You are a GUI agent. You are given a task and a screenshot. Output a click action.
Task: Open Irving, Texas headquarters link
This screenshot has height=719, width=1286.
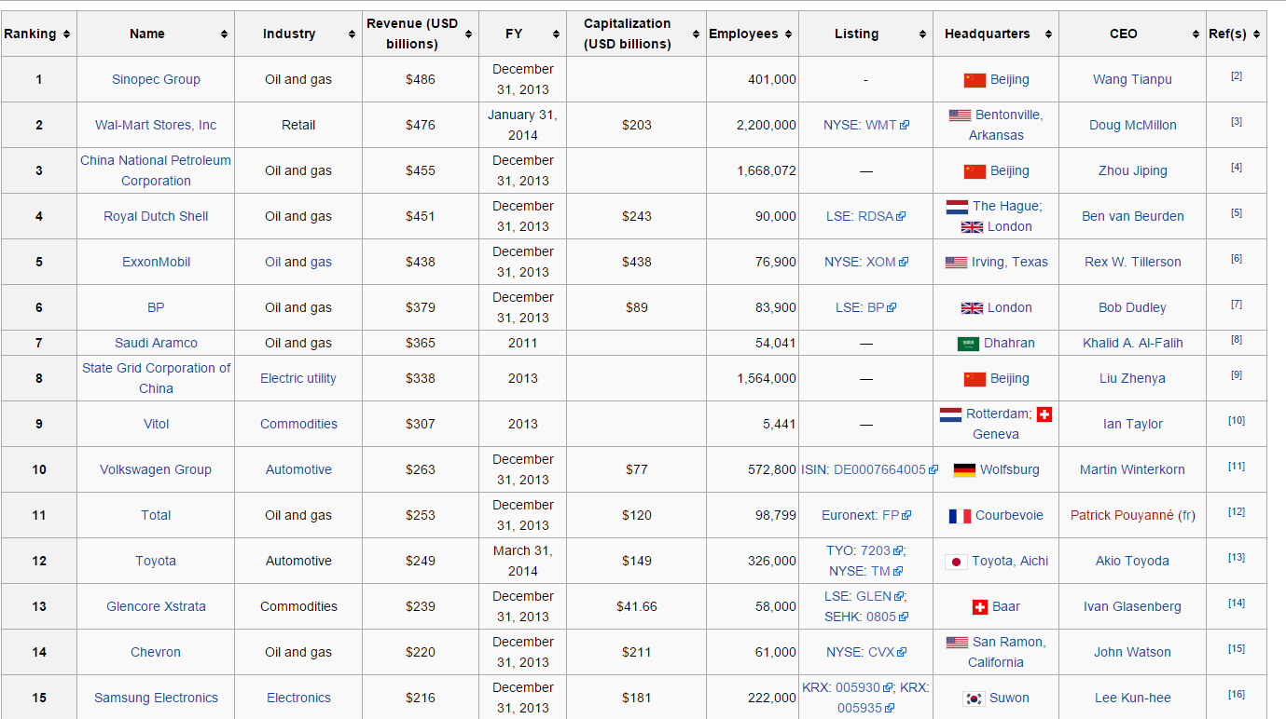(1010, 262)
